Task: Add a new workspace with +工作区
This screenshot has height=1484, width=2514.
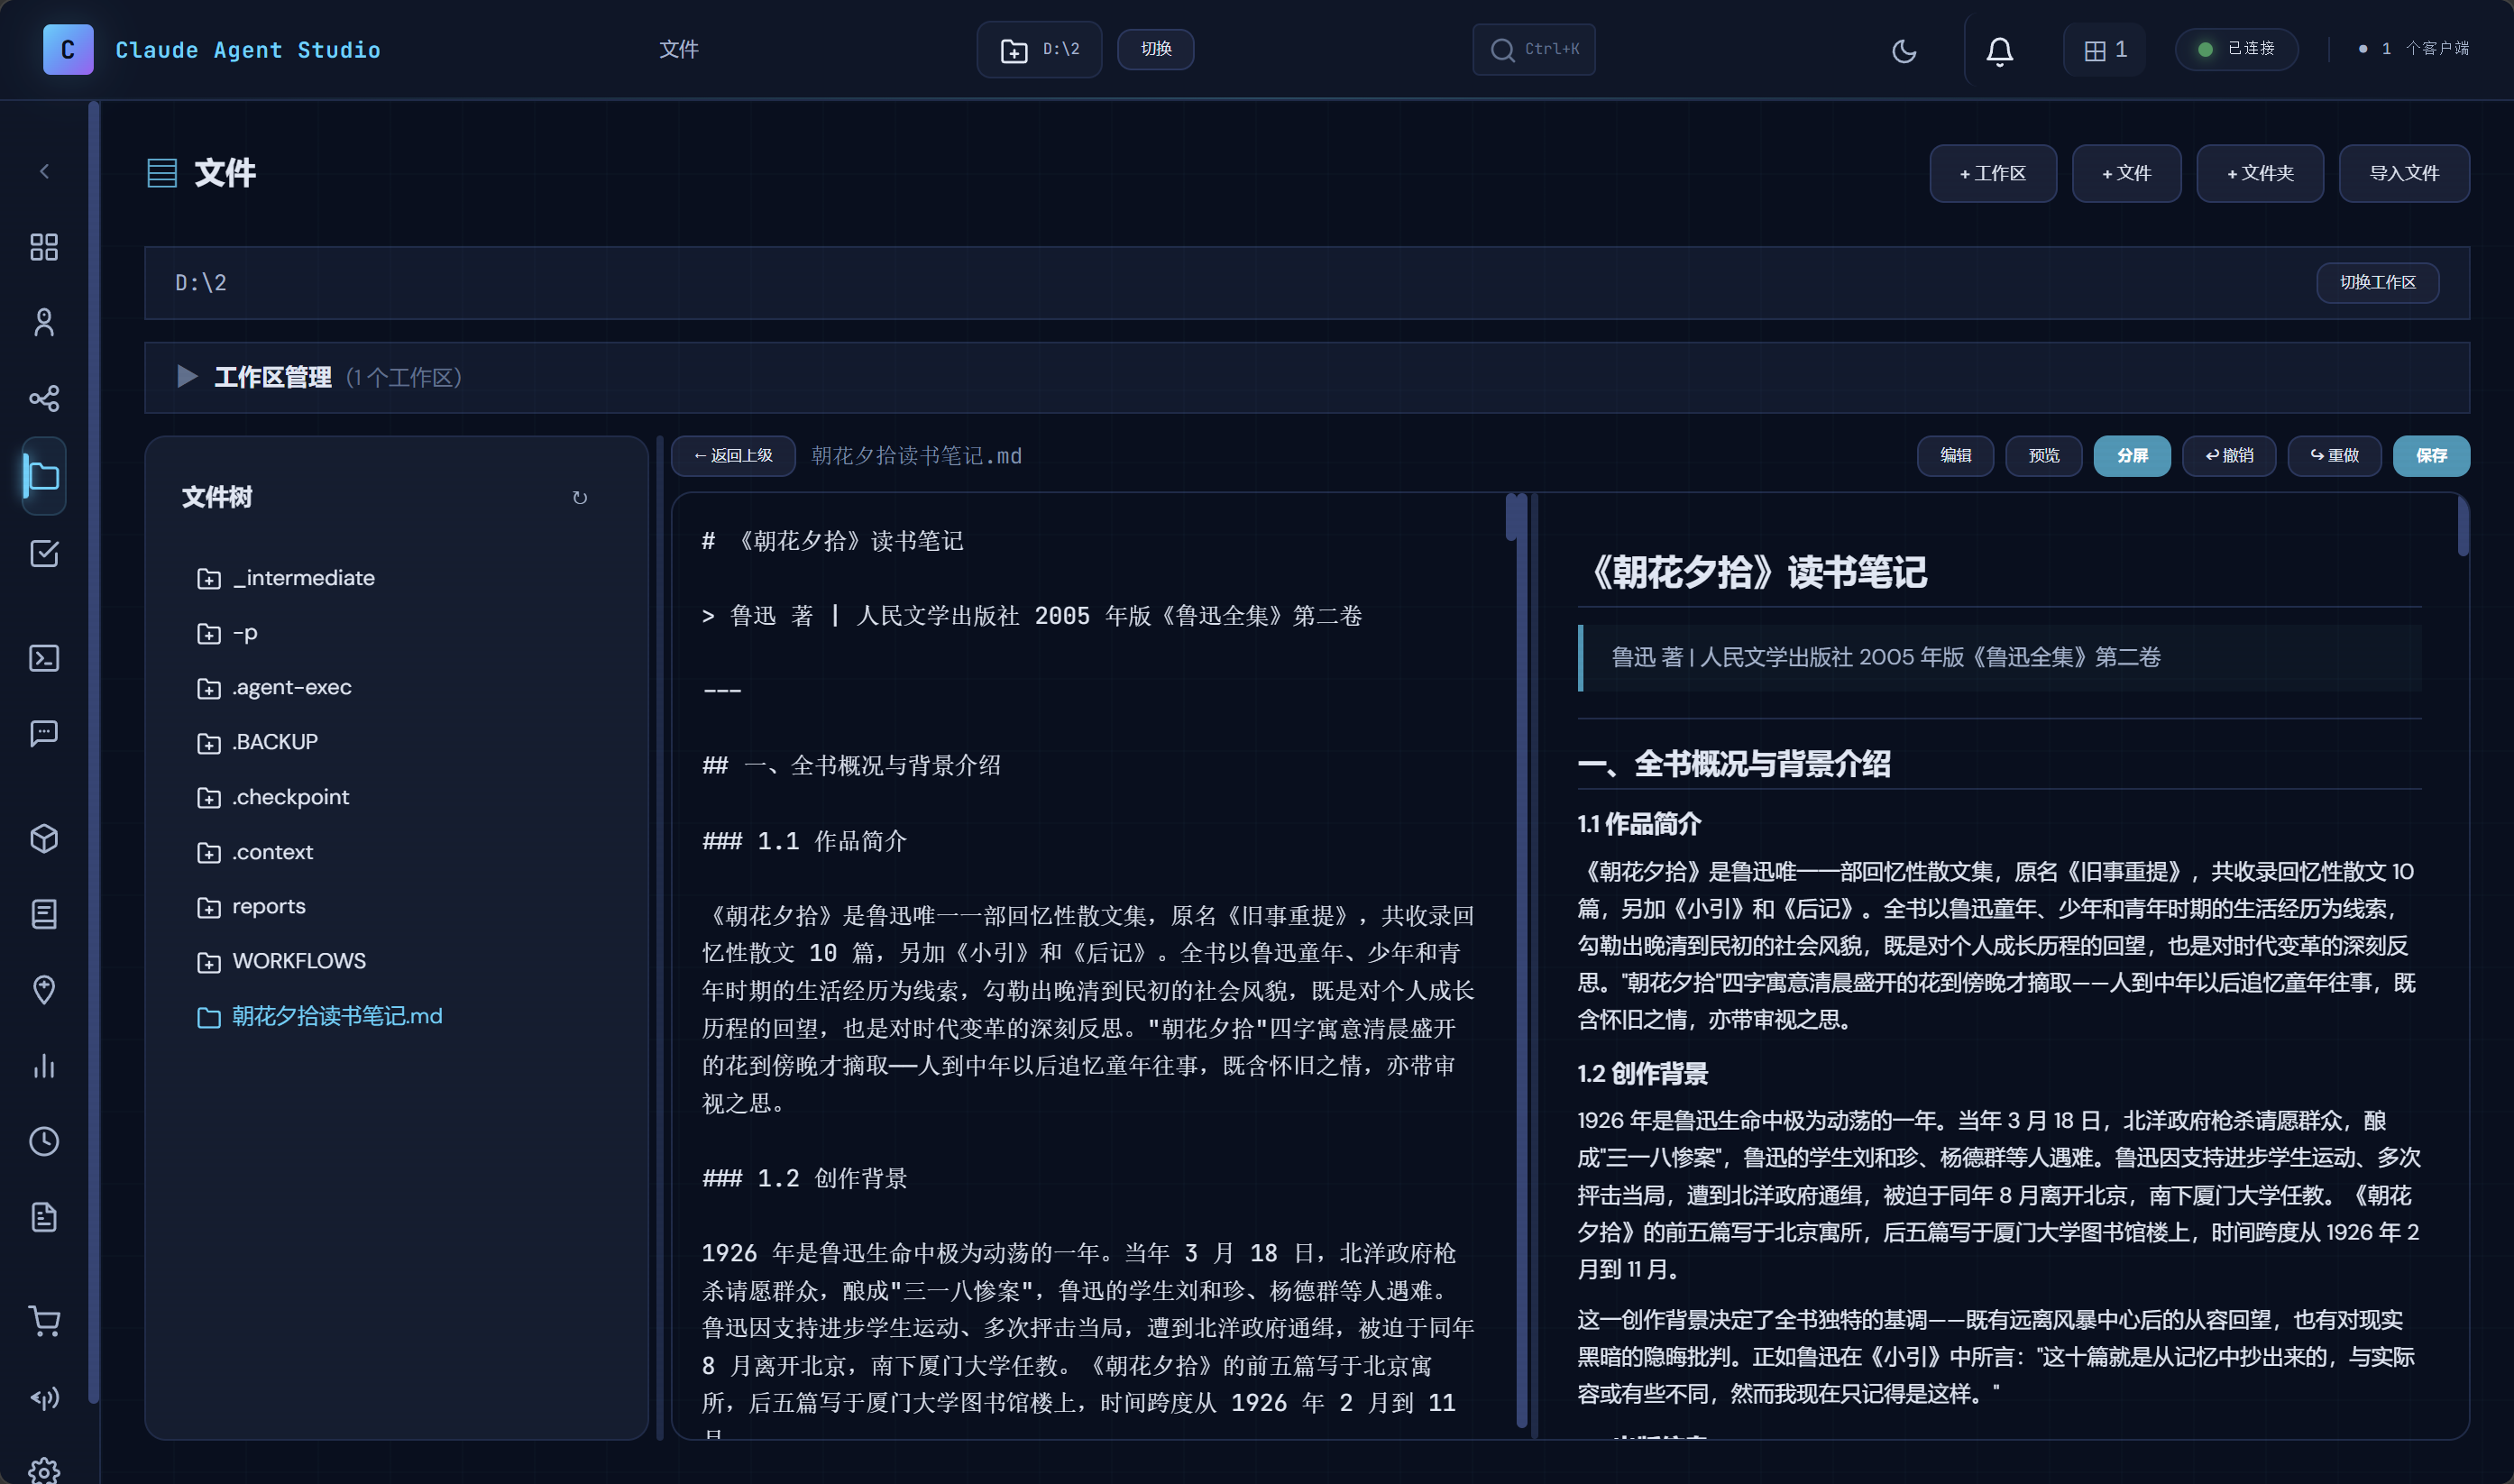Action: coord(1992,173)
